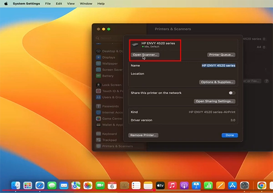Image resolution: width=273 pixels, height=193 pixels.
Task: Open Messages app in the Dock
Action: pos(52,185)
